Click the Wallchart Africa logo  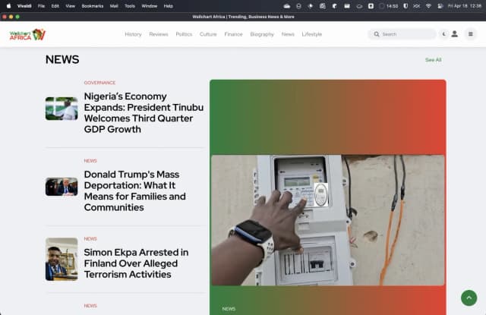tap(27, 34)
